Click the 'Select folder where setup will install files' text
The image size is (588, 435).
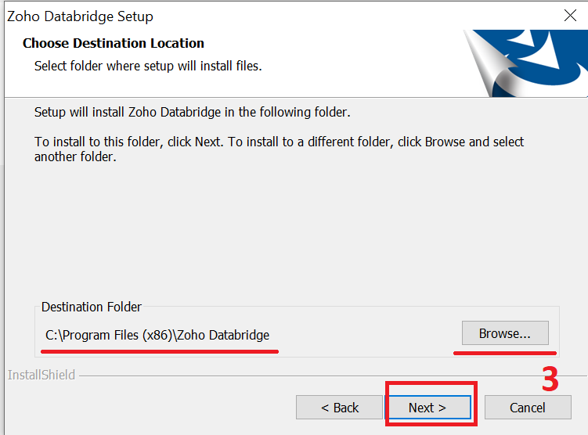pos(148,66)
